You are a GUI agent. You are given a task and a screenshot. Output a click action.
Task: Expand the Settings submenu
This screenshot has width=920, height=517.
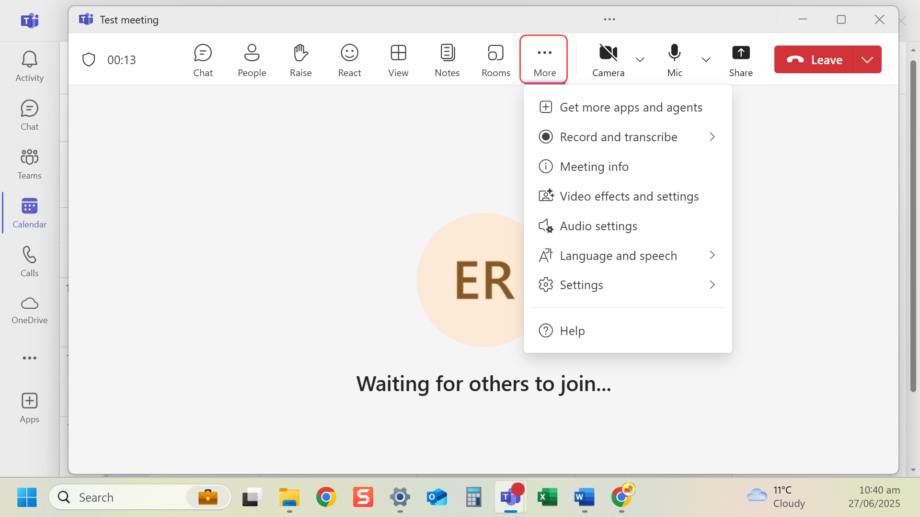click(x=628, y=285)
